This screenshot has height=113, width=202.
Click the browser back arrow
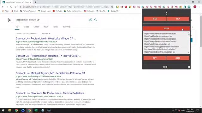click(3, 7)
